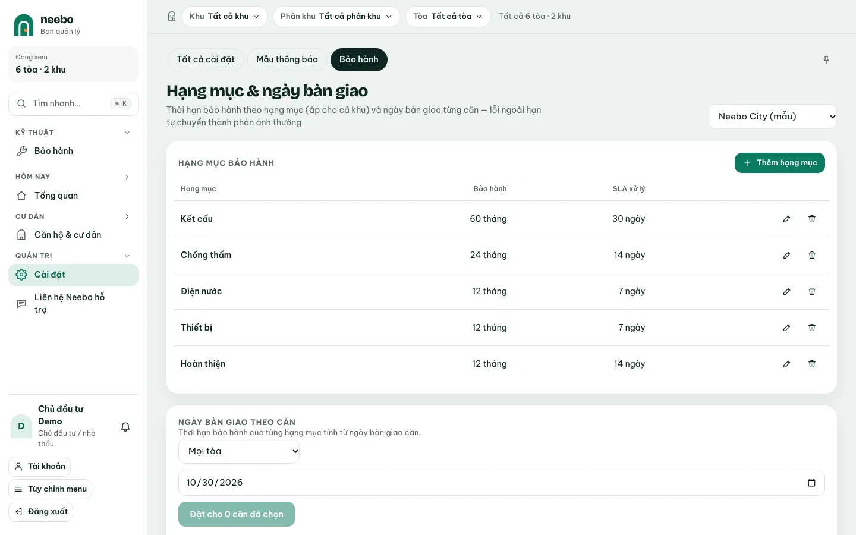The height and width of the screenshot is (535, 856).
Task: Click Thêm hạng mục button
Action: coord(780,163)
